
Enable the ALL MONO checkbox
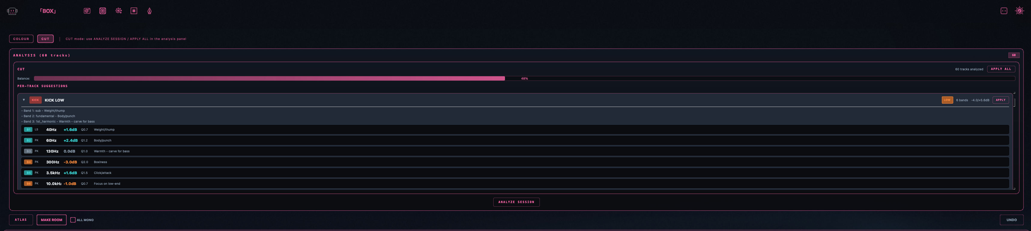pyautogui.click(x=73, y=220)
